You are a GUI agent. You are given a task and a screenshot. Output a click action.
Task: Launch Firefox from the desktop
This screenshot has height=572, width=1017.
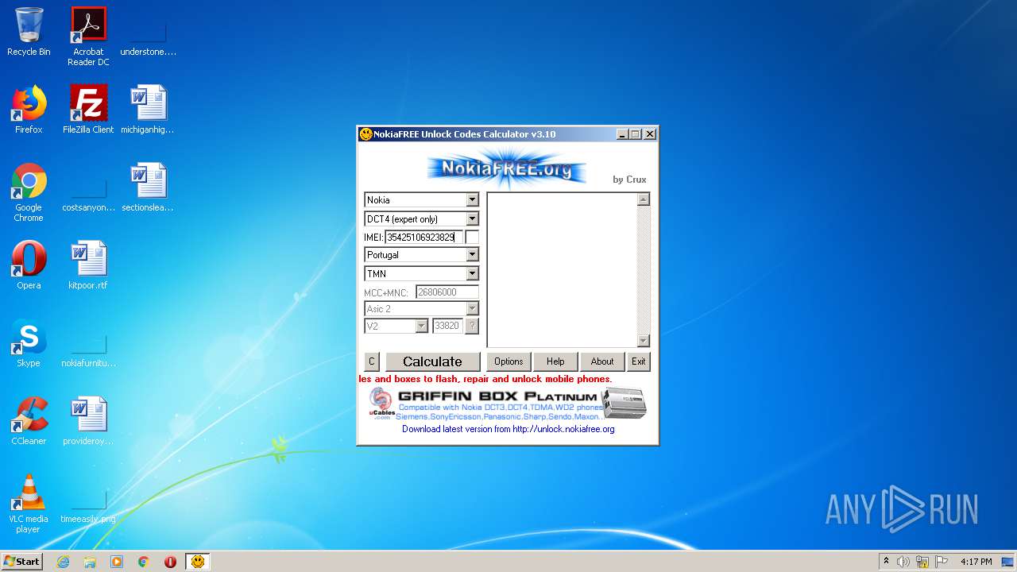[29, 110]
